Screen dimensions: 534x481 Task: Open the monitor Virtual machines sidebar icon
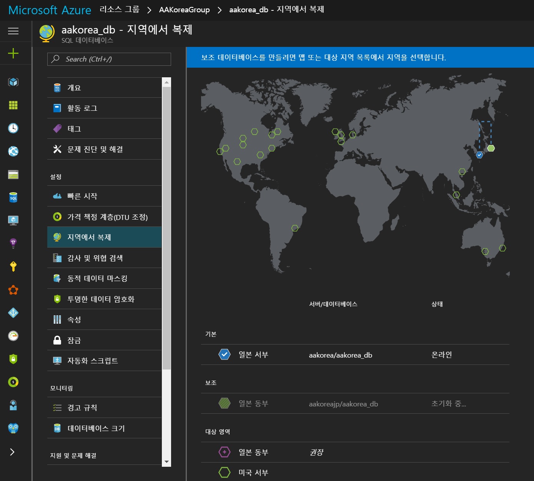[x=13, y=220]
